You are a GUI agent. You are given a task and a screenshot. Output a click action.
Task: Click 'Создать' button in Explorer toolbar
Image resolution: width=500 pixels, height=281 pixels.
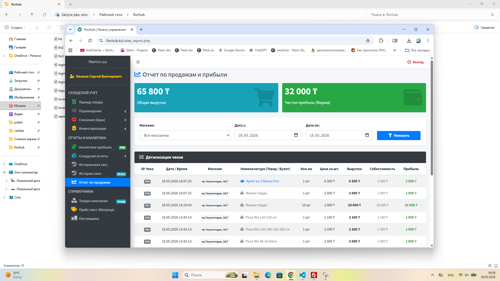coord(16,27)
